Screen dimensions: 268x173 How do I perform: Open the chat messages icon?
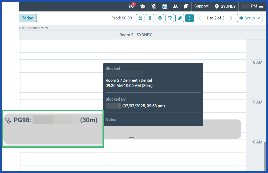coord(186,6)
